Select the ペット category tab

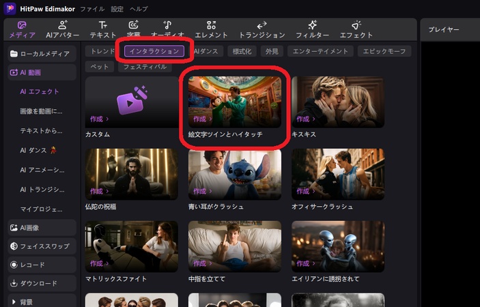[100, 67]
